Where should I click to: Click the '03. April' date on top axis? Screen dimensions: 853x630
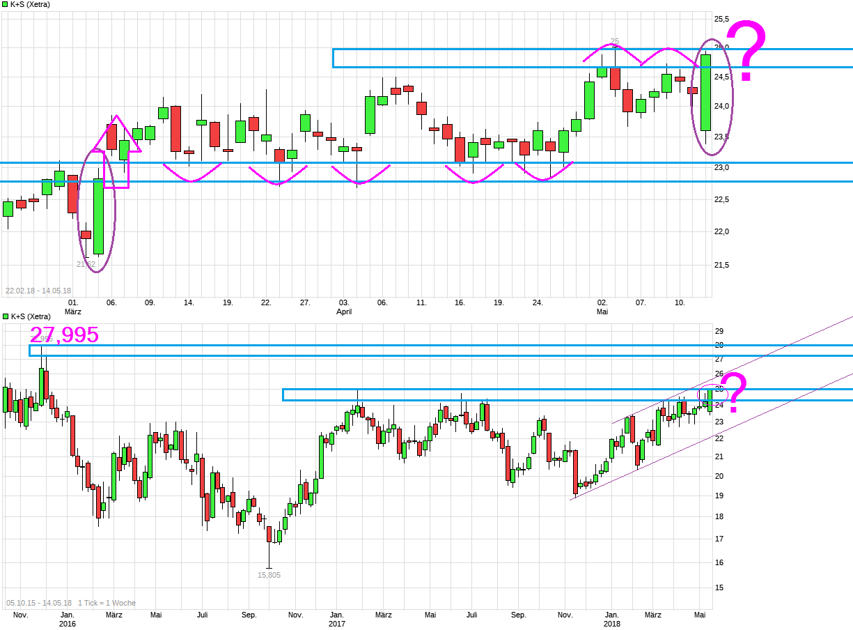344,307
